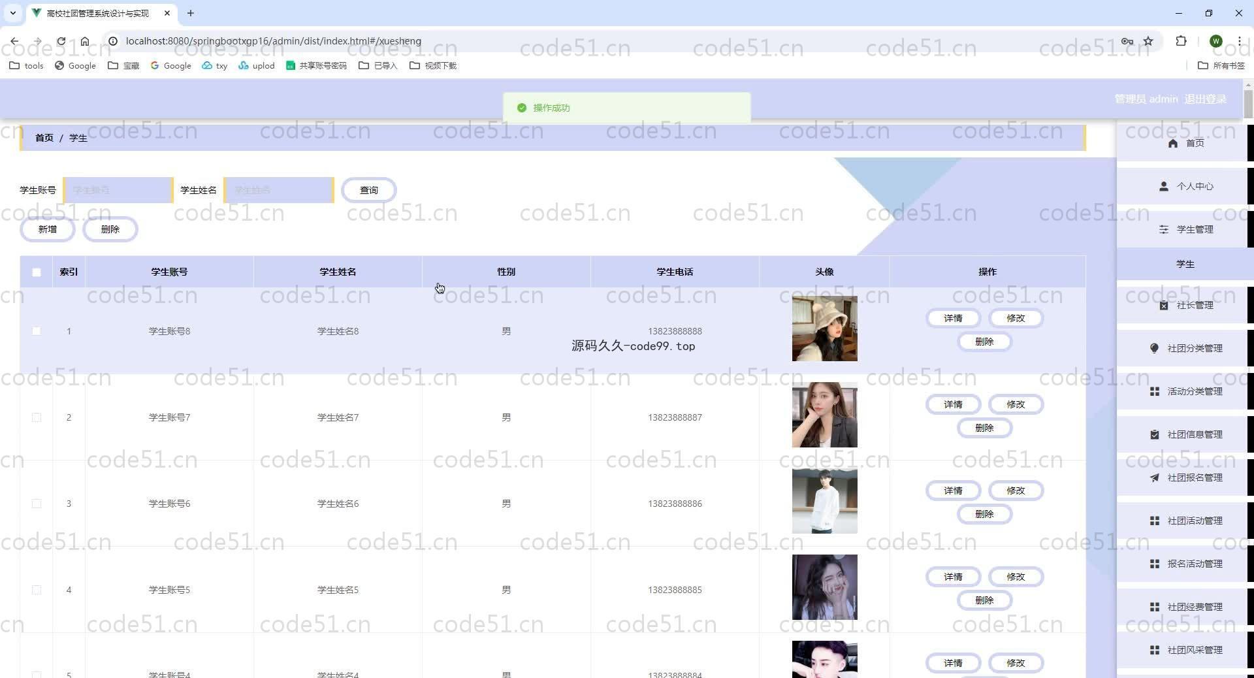
Task: Open avatar thumbnail of 学生姓名7
Action: click(825, 415)
